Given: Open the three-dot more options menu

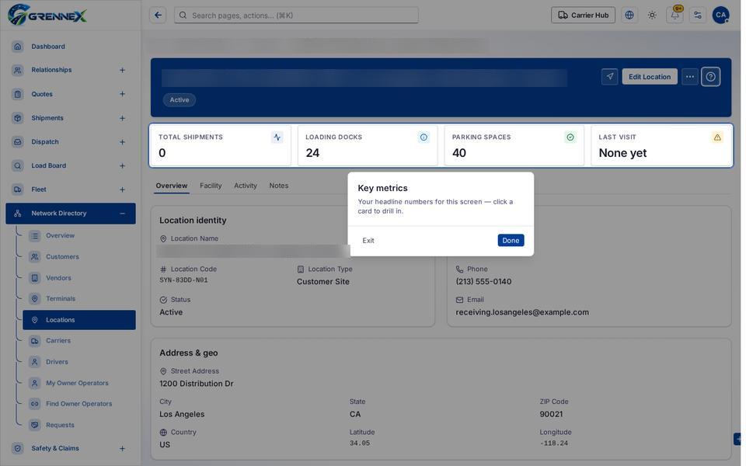Looking at the screenshot, I should point(689,77).
